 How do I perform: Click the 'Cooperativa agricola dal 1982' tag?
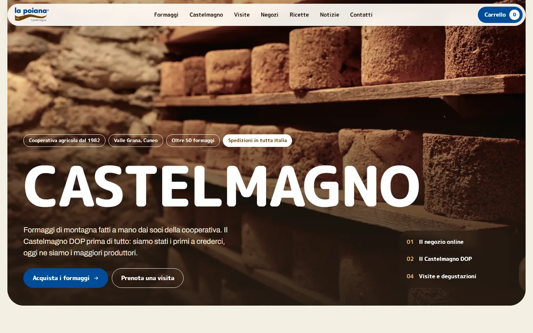coord(64,141)
